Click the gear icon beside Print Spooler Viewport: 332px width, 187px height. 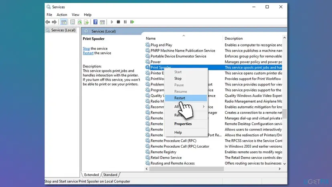coord(148,67)
